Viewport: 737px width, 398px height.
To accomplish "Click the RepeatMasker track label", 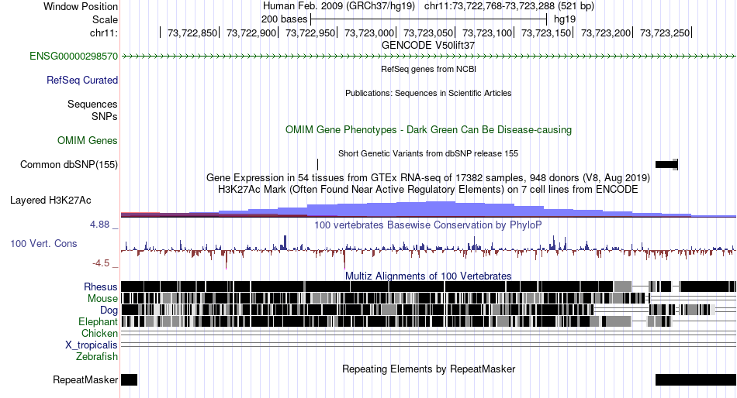I will point(85,379).
